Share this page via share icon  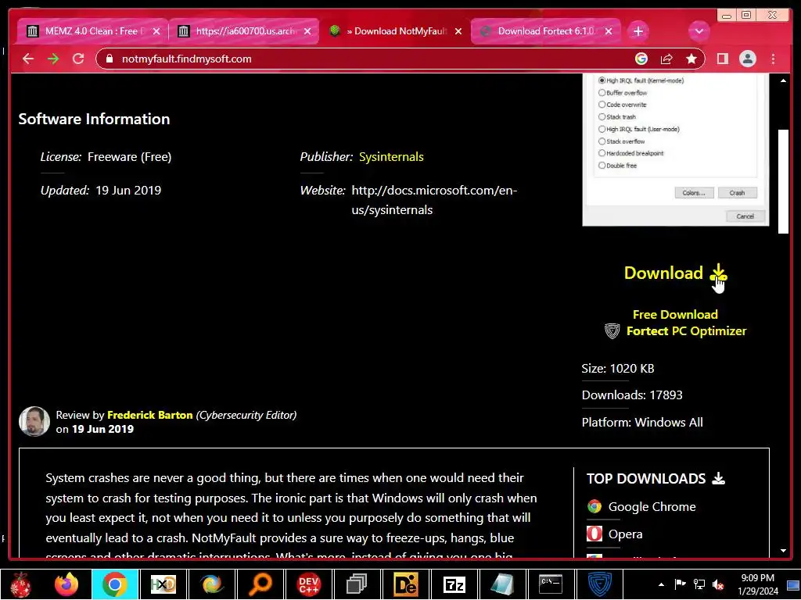666,59
